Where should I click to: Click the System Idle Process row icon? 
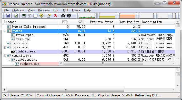click(x=9, y=27)
